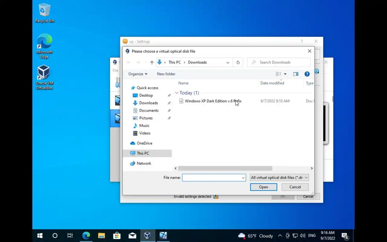
Task: Select Pictures in navigation pane
Action: 146,118
